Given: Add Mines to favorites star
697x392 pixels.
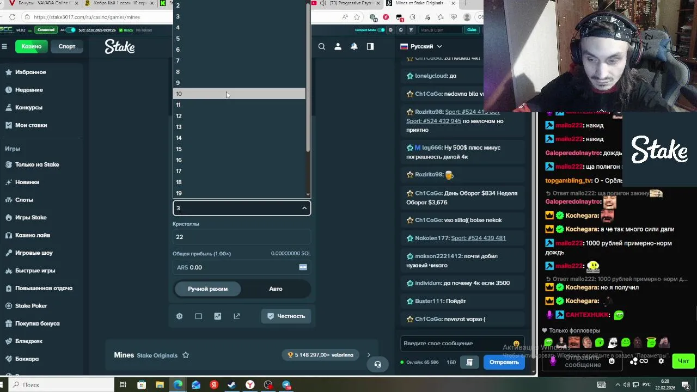Looking at the screenshot, I should 186,355.
